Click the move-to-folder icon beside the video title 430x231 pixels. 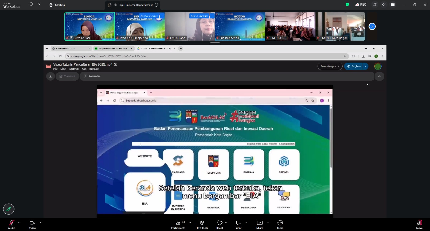tap(116, 64)
